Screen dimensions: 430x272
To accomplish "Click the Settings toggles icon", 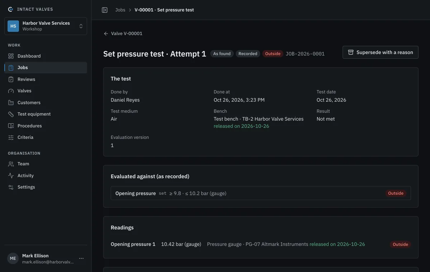I will (x=11, y=187).
